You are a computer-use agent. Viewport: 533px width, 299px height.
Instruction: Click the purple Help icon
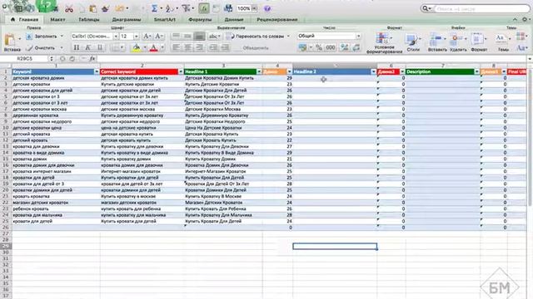tap(267, 9)
